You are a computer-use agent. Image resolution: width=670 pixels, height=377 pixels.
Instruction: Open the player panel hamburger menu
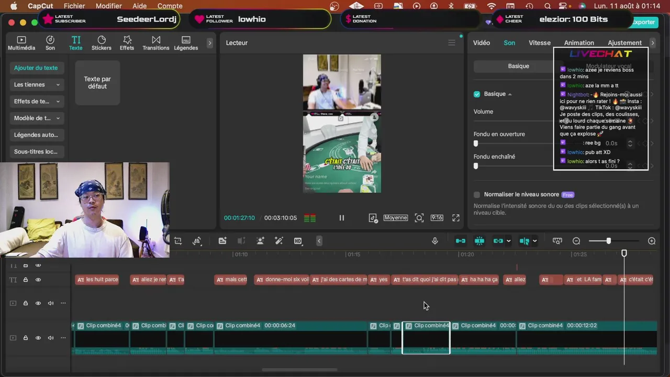coord(452,43)
